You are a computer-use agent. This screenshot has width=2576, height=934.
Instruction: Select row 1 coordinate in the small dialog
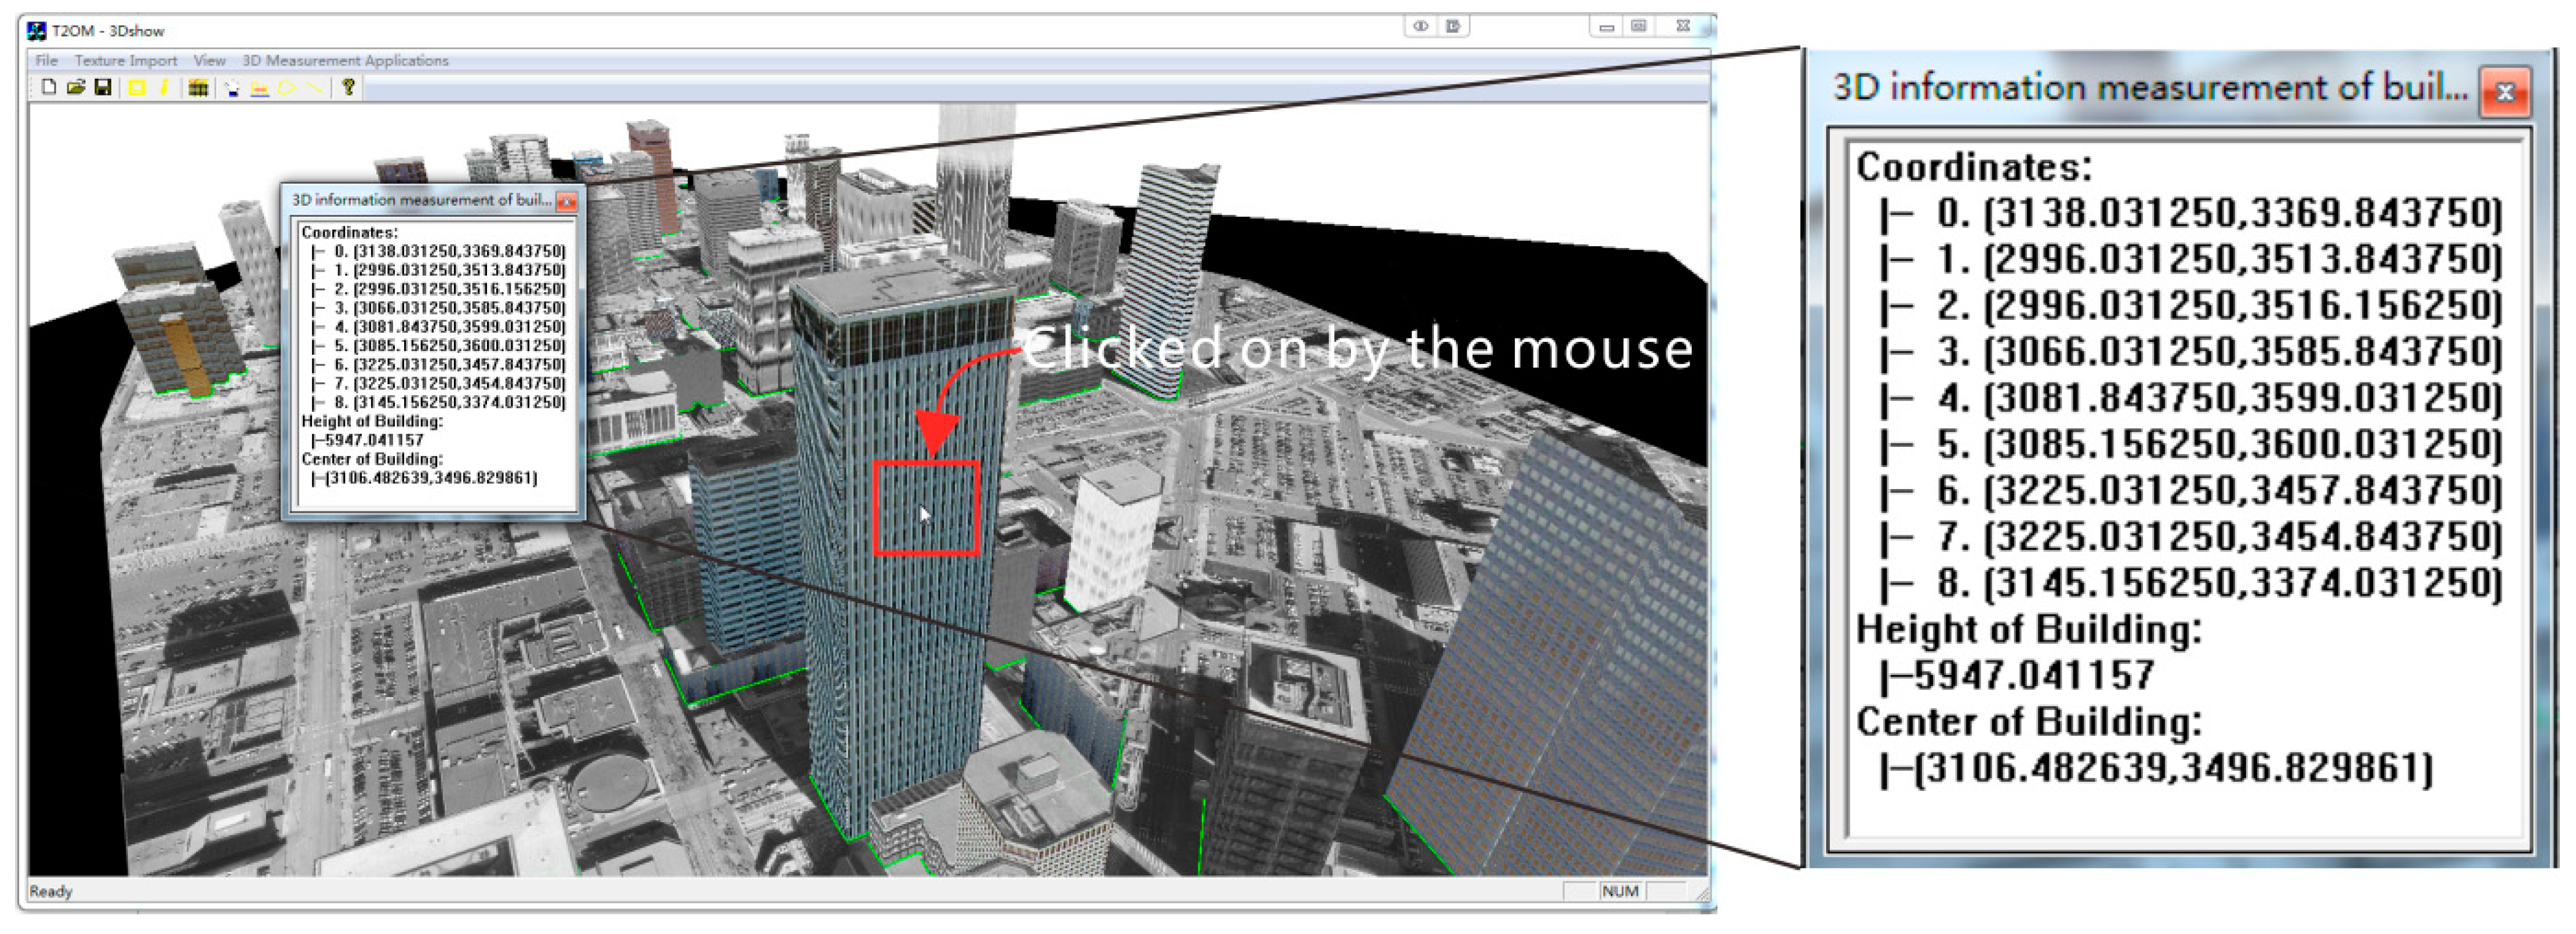tap(439, 271)
